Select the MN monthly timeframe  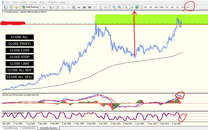point(188,7)
